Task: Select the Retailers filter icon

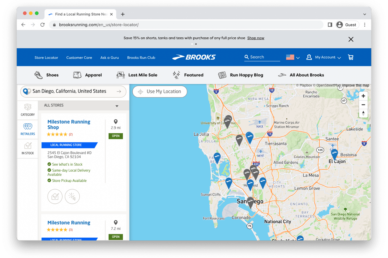Action: (x=28, y=126)
